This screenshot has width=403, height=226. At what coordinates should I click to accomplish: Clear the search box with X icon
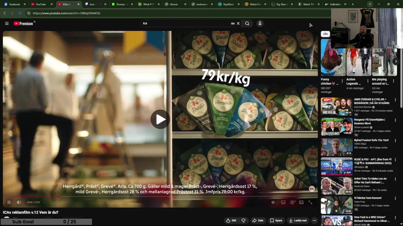(x=238, y=23)
